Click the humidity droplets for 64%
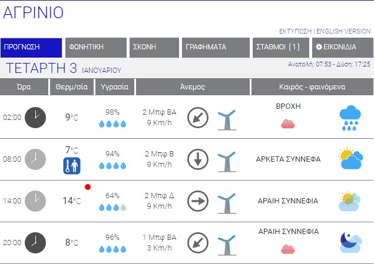Image resolution: width=374 pixels, height=264 pixels. (112, 208)
